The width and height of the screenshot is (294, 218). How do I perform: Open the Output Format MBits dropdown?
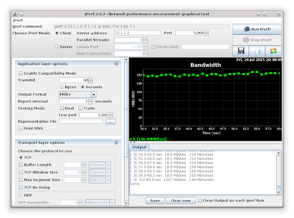pyautogui.click(x=94, y=94)
